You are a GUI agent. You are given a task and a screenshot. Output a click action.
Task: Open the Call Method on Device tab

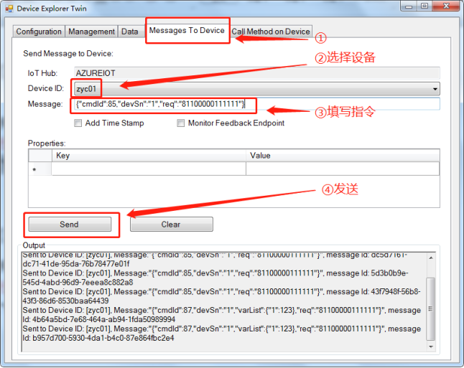(x=271, y=32)
